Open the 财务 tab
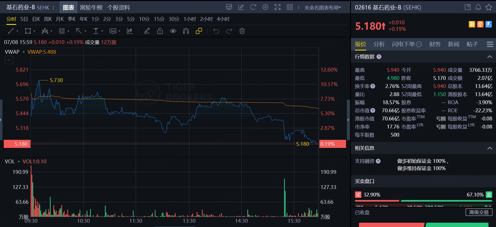The width and height of the screenshot is (496, 227). 435,44
